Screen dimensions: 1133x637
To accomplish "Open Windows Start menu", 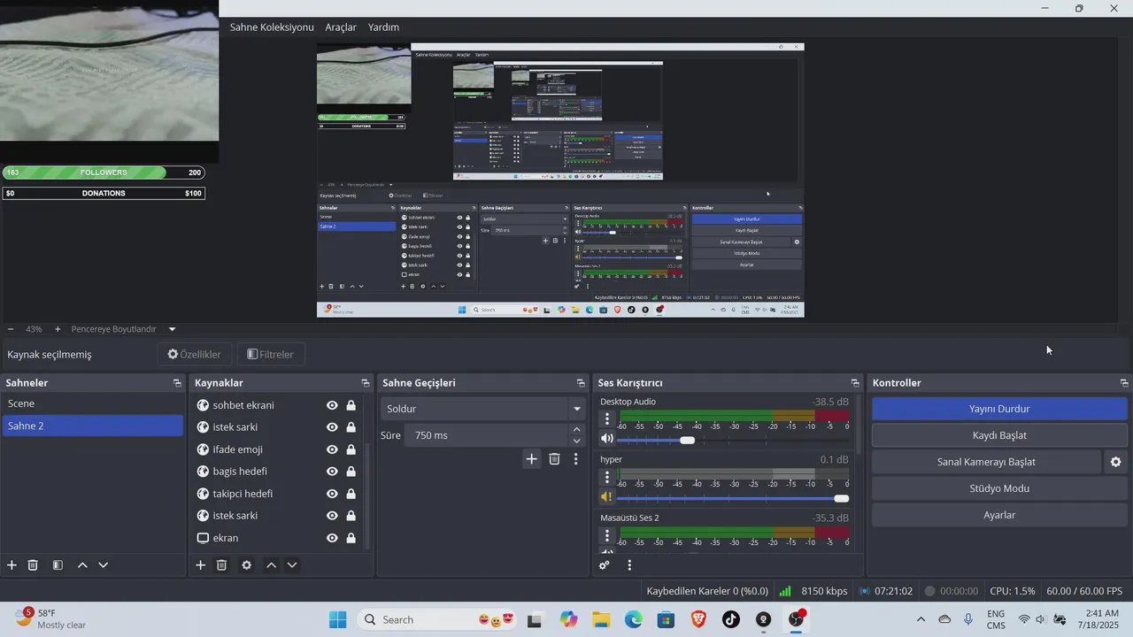I will tap(337, 619).
